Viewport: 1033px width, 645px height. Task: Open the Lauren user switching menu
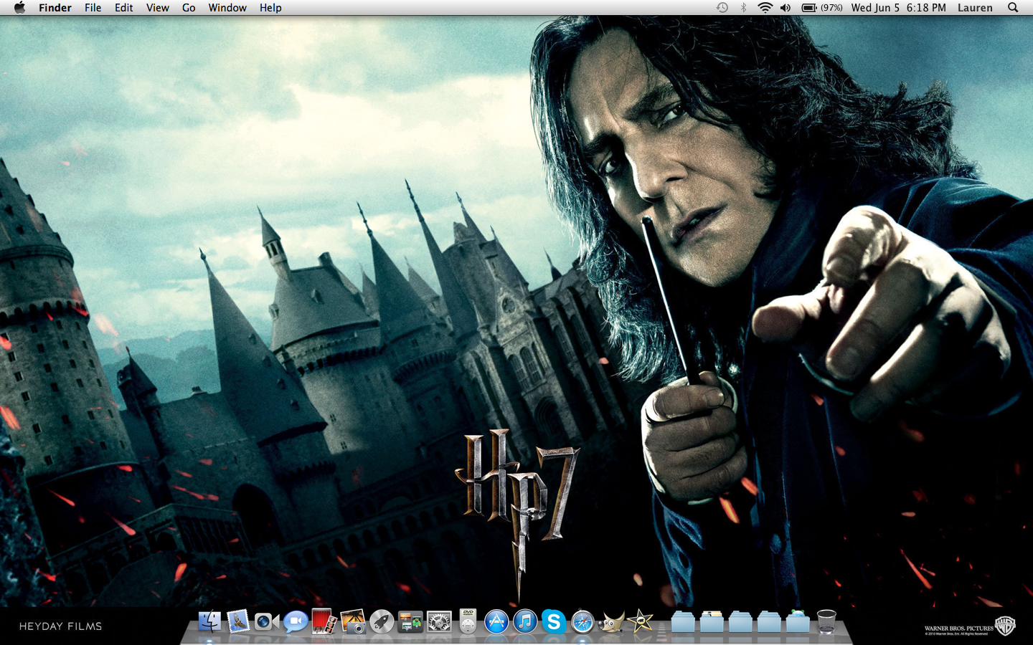[x=975, y=8]
